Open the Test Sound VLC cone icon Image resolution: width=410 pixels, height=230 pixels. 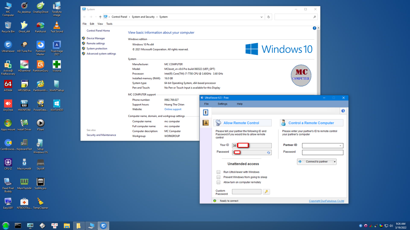(x=57, y=27)
